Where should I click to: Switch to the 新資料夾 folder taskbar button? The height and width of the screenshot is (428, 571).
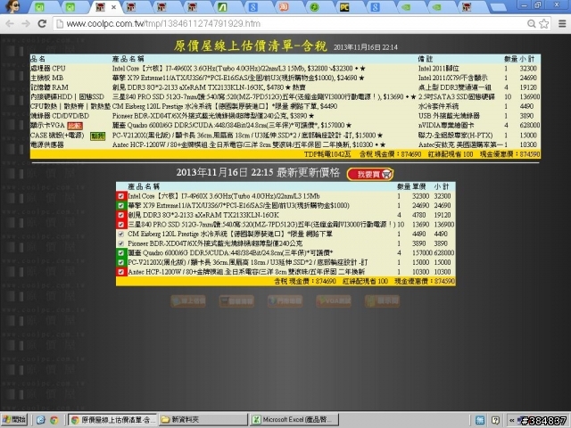point(203,420)
